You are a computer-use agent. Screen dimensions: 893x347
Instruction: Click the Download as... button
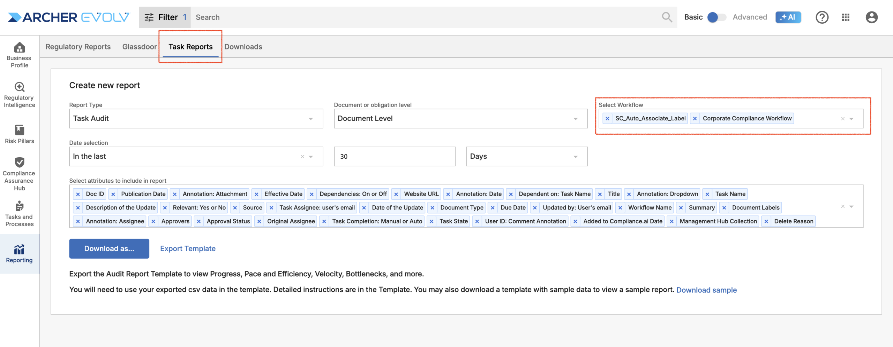(109, 249)
